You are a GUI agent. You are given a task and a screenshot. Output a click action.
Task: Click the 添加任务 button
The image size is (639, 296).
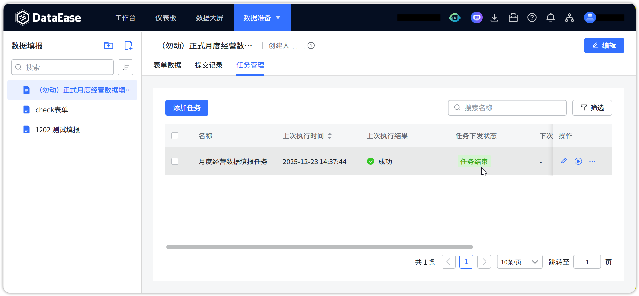pos(187,108)
